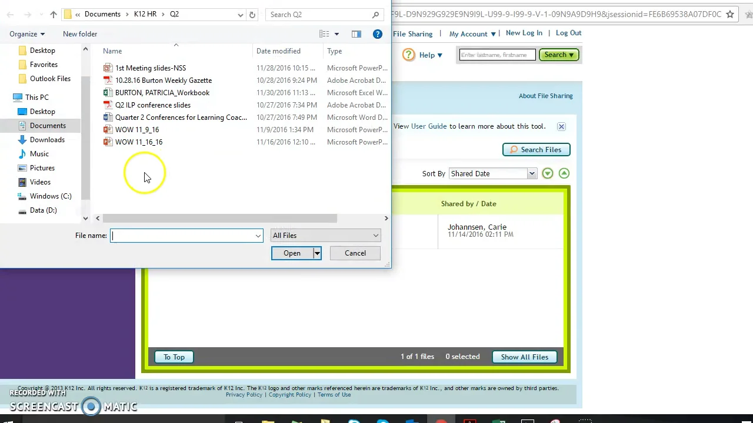This screenshot has height=423, width=753.
Task: Select K12 HR in the breadcrumb path
Action: click(x=145, y=14)
